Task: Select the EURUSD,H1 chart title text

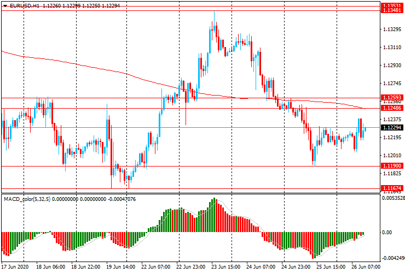Action: [25, 5]
